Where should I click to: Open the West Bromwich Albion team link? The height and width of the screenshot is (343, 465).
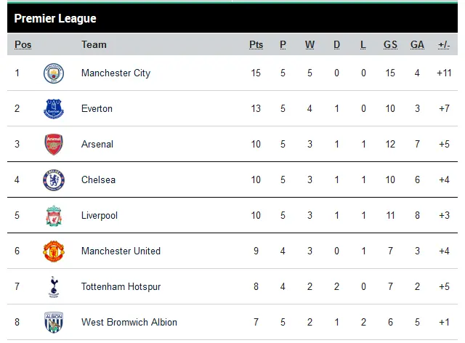coord(129,322)
